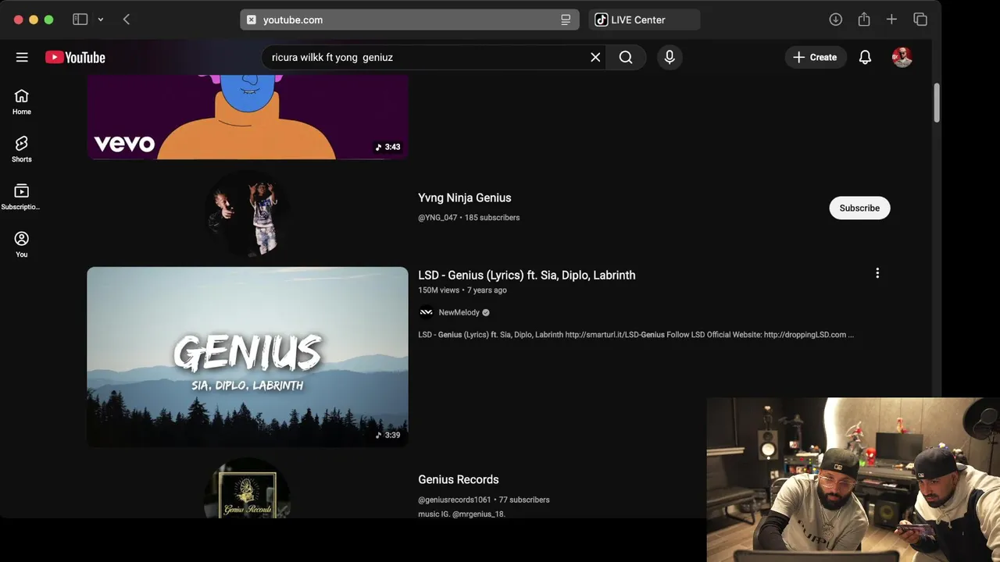
Task: Click the magnifier search button
Action: [626, 57]
